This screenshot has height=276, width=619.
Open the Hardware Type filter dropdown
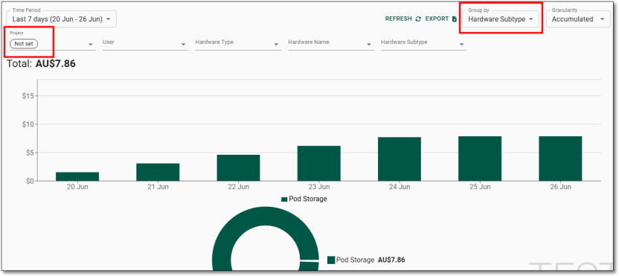tap(237, 43)
